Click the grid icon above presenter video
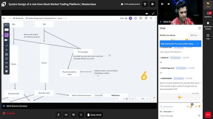 (x=162, y=4)
